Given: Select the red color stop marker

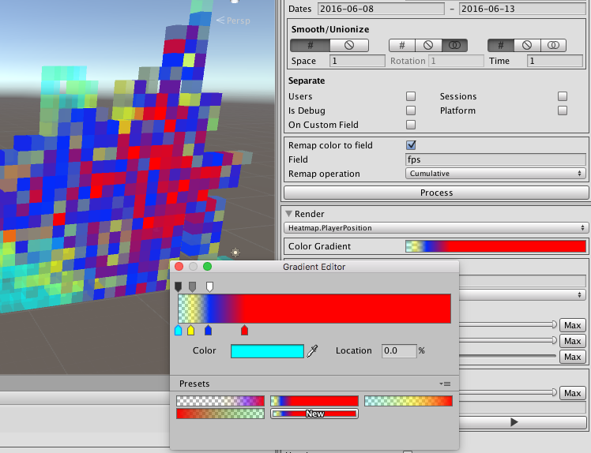Looking at the screenshot, I should (244, 330).
